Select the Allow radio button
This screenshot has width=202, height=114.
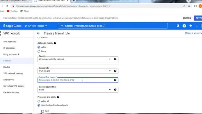[39, 47]
